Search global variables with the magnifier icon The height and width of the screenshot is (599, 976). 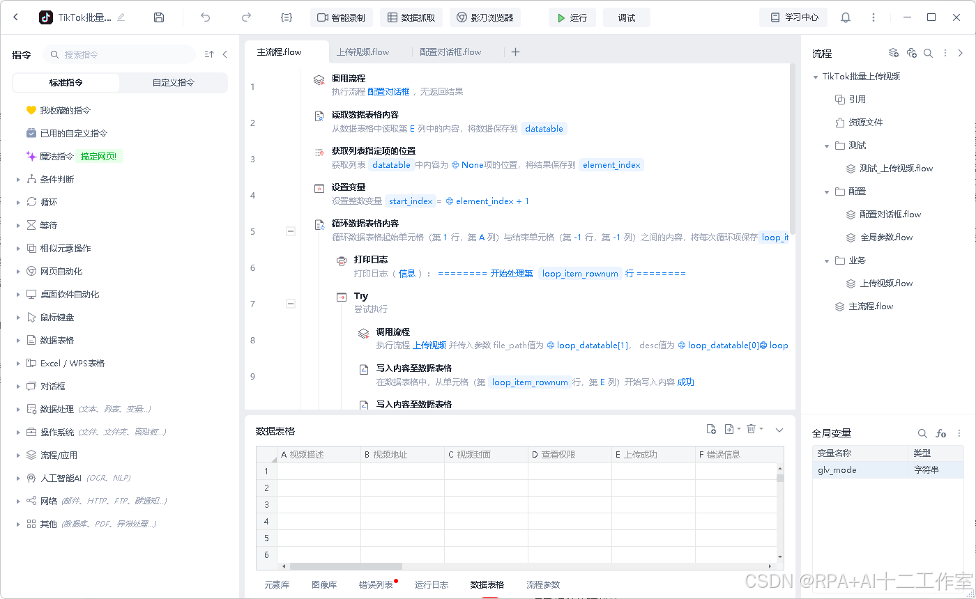click(922, 433)
